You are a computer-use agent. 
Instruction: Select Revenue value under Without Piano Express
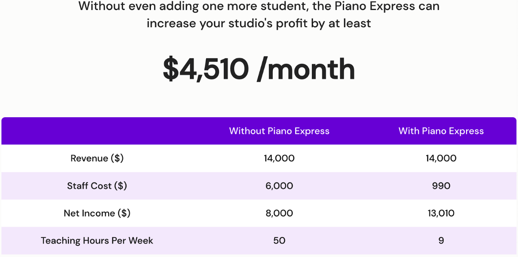(279, 158)
